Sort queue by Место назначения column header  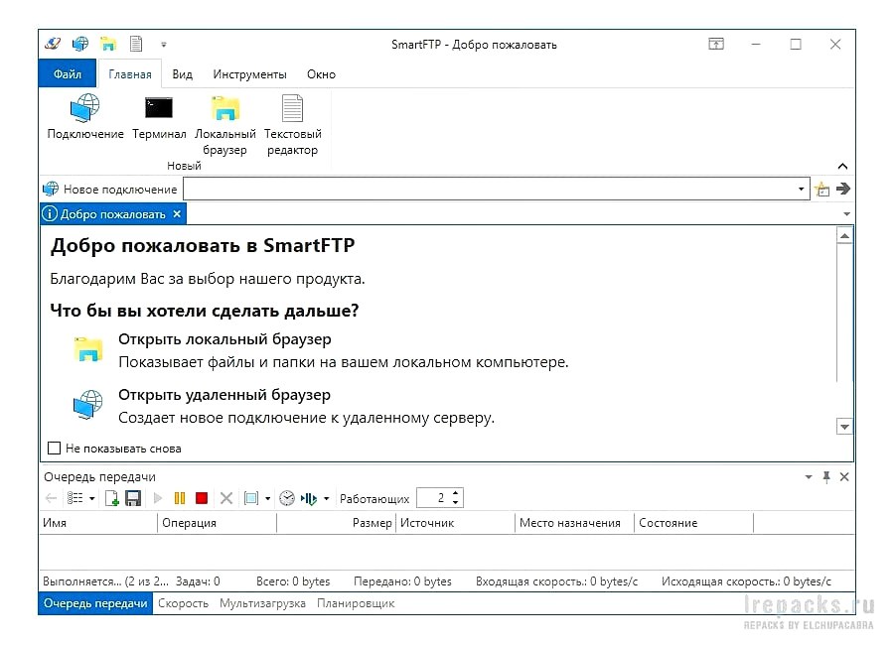click(x=575, y=523)
